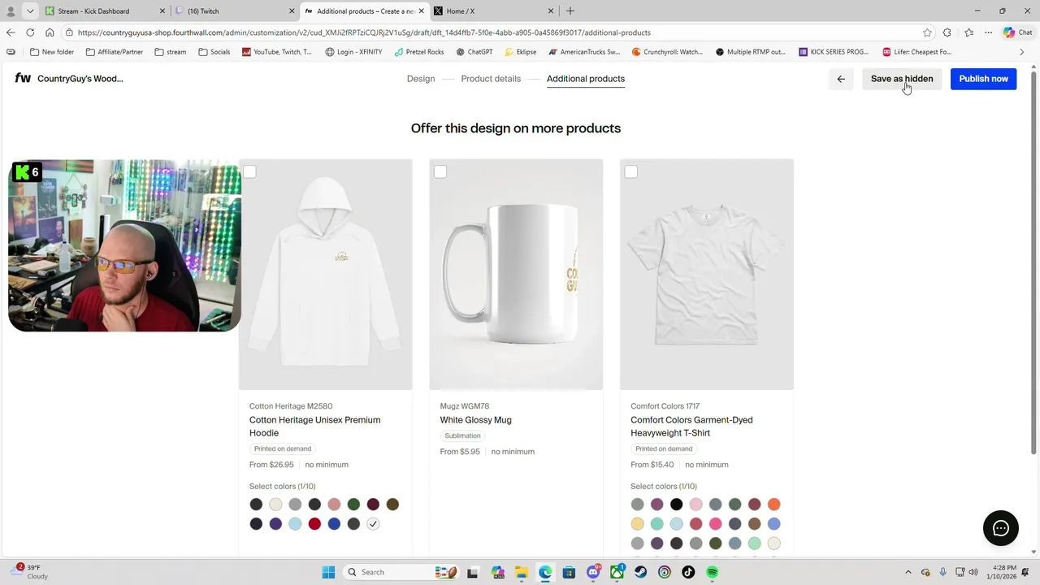Launch Steam from the taskbar
The height and width of the screenshot is (585, 1040).
point(641,572)
